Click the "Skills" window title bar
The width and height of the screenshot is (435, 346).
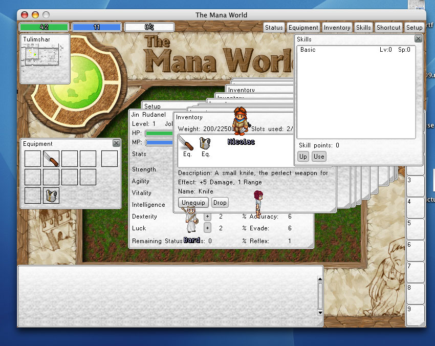[x=354, y=39]
